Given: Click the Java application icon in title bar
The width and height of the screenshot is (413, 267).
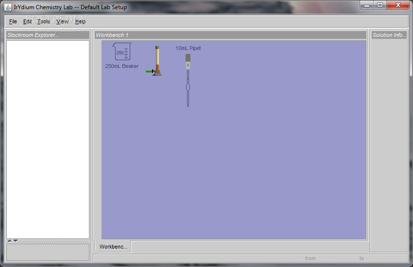Looking at the screenshot, I should pyautogui.click(x=8, y=7).
